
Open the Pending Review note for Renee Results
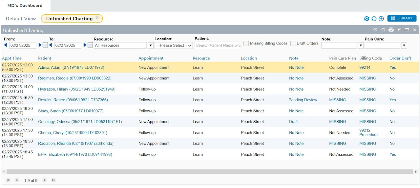click(x=303, y=100)
